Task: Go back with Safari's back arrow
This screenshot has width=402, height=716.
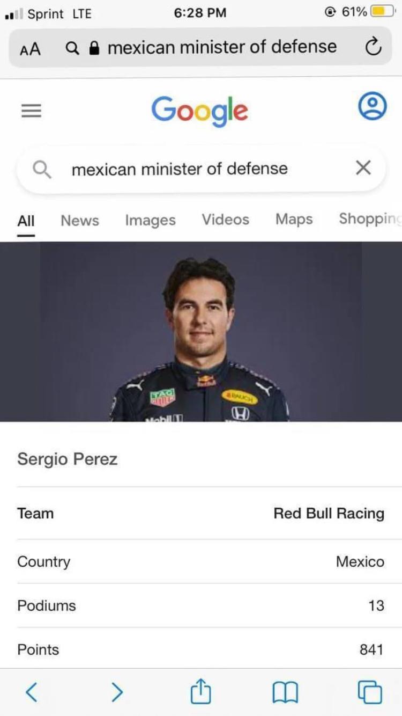Action: point(32,692)
